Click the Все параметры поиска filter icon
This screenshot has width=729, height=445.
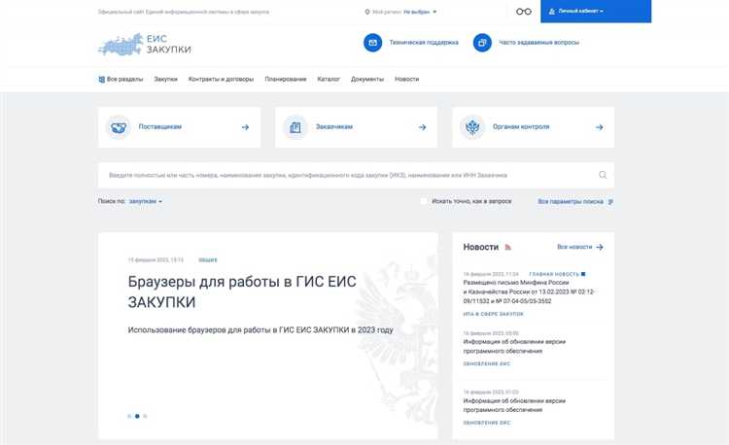coord(610,201)
